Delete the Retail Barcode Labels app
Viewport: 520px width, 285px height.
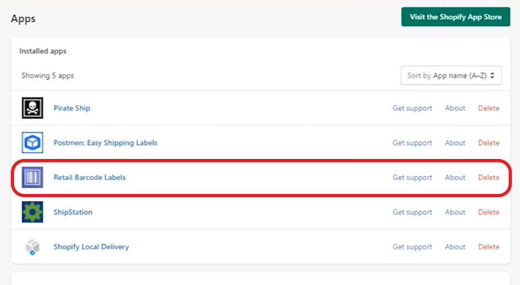pyautogui.click(x=488, y=177)
